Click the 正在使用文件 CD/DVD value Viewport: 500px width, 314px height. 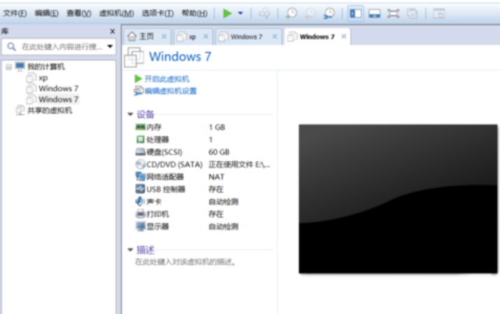(x=239, y=164)
